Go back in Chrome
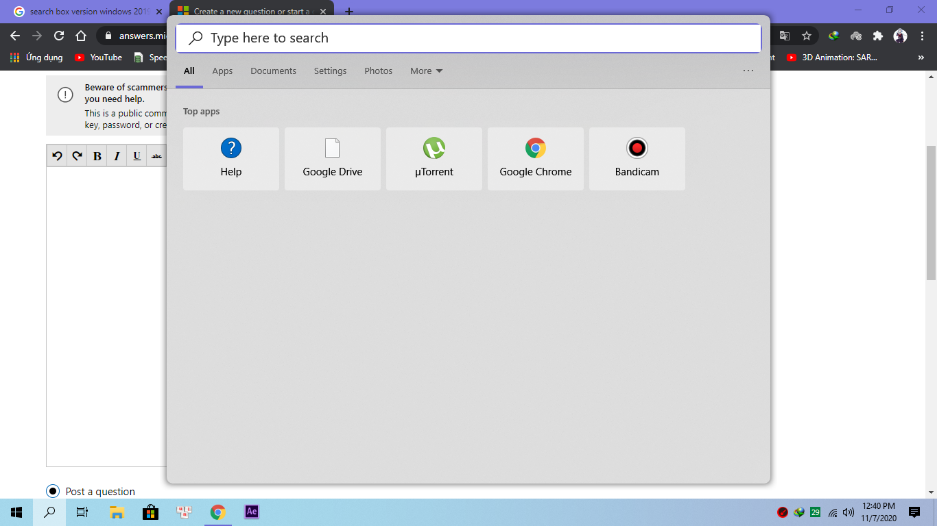Image resolution: width=937 pixels, height=526 pixels. [x=15, y=36]
